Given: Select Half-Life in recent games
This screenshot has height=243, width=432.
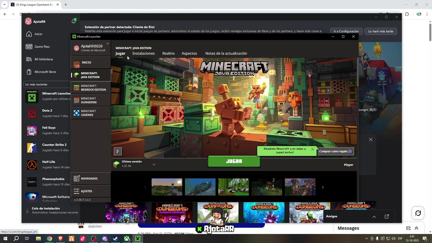Looking at the screenshot, I should coord(47,164).
